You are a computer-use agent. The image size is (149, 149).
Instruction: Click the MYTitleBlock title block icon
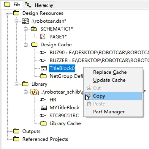click(x=44, y=108)
